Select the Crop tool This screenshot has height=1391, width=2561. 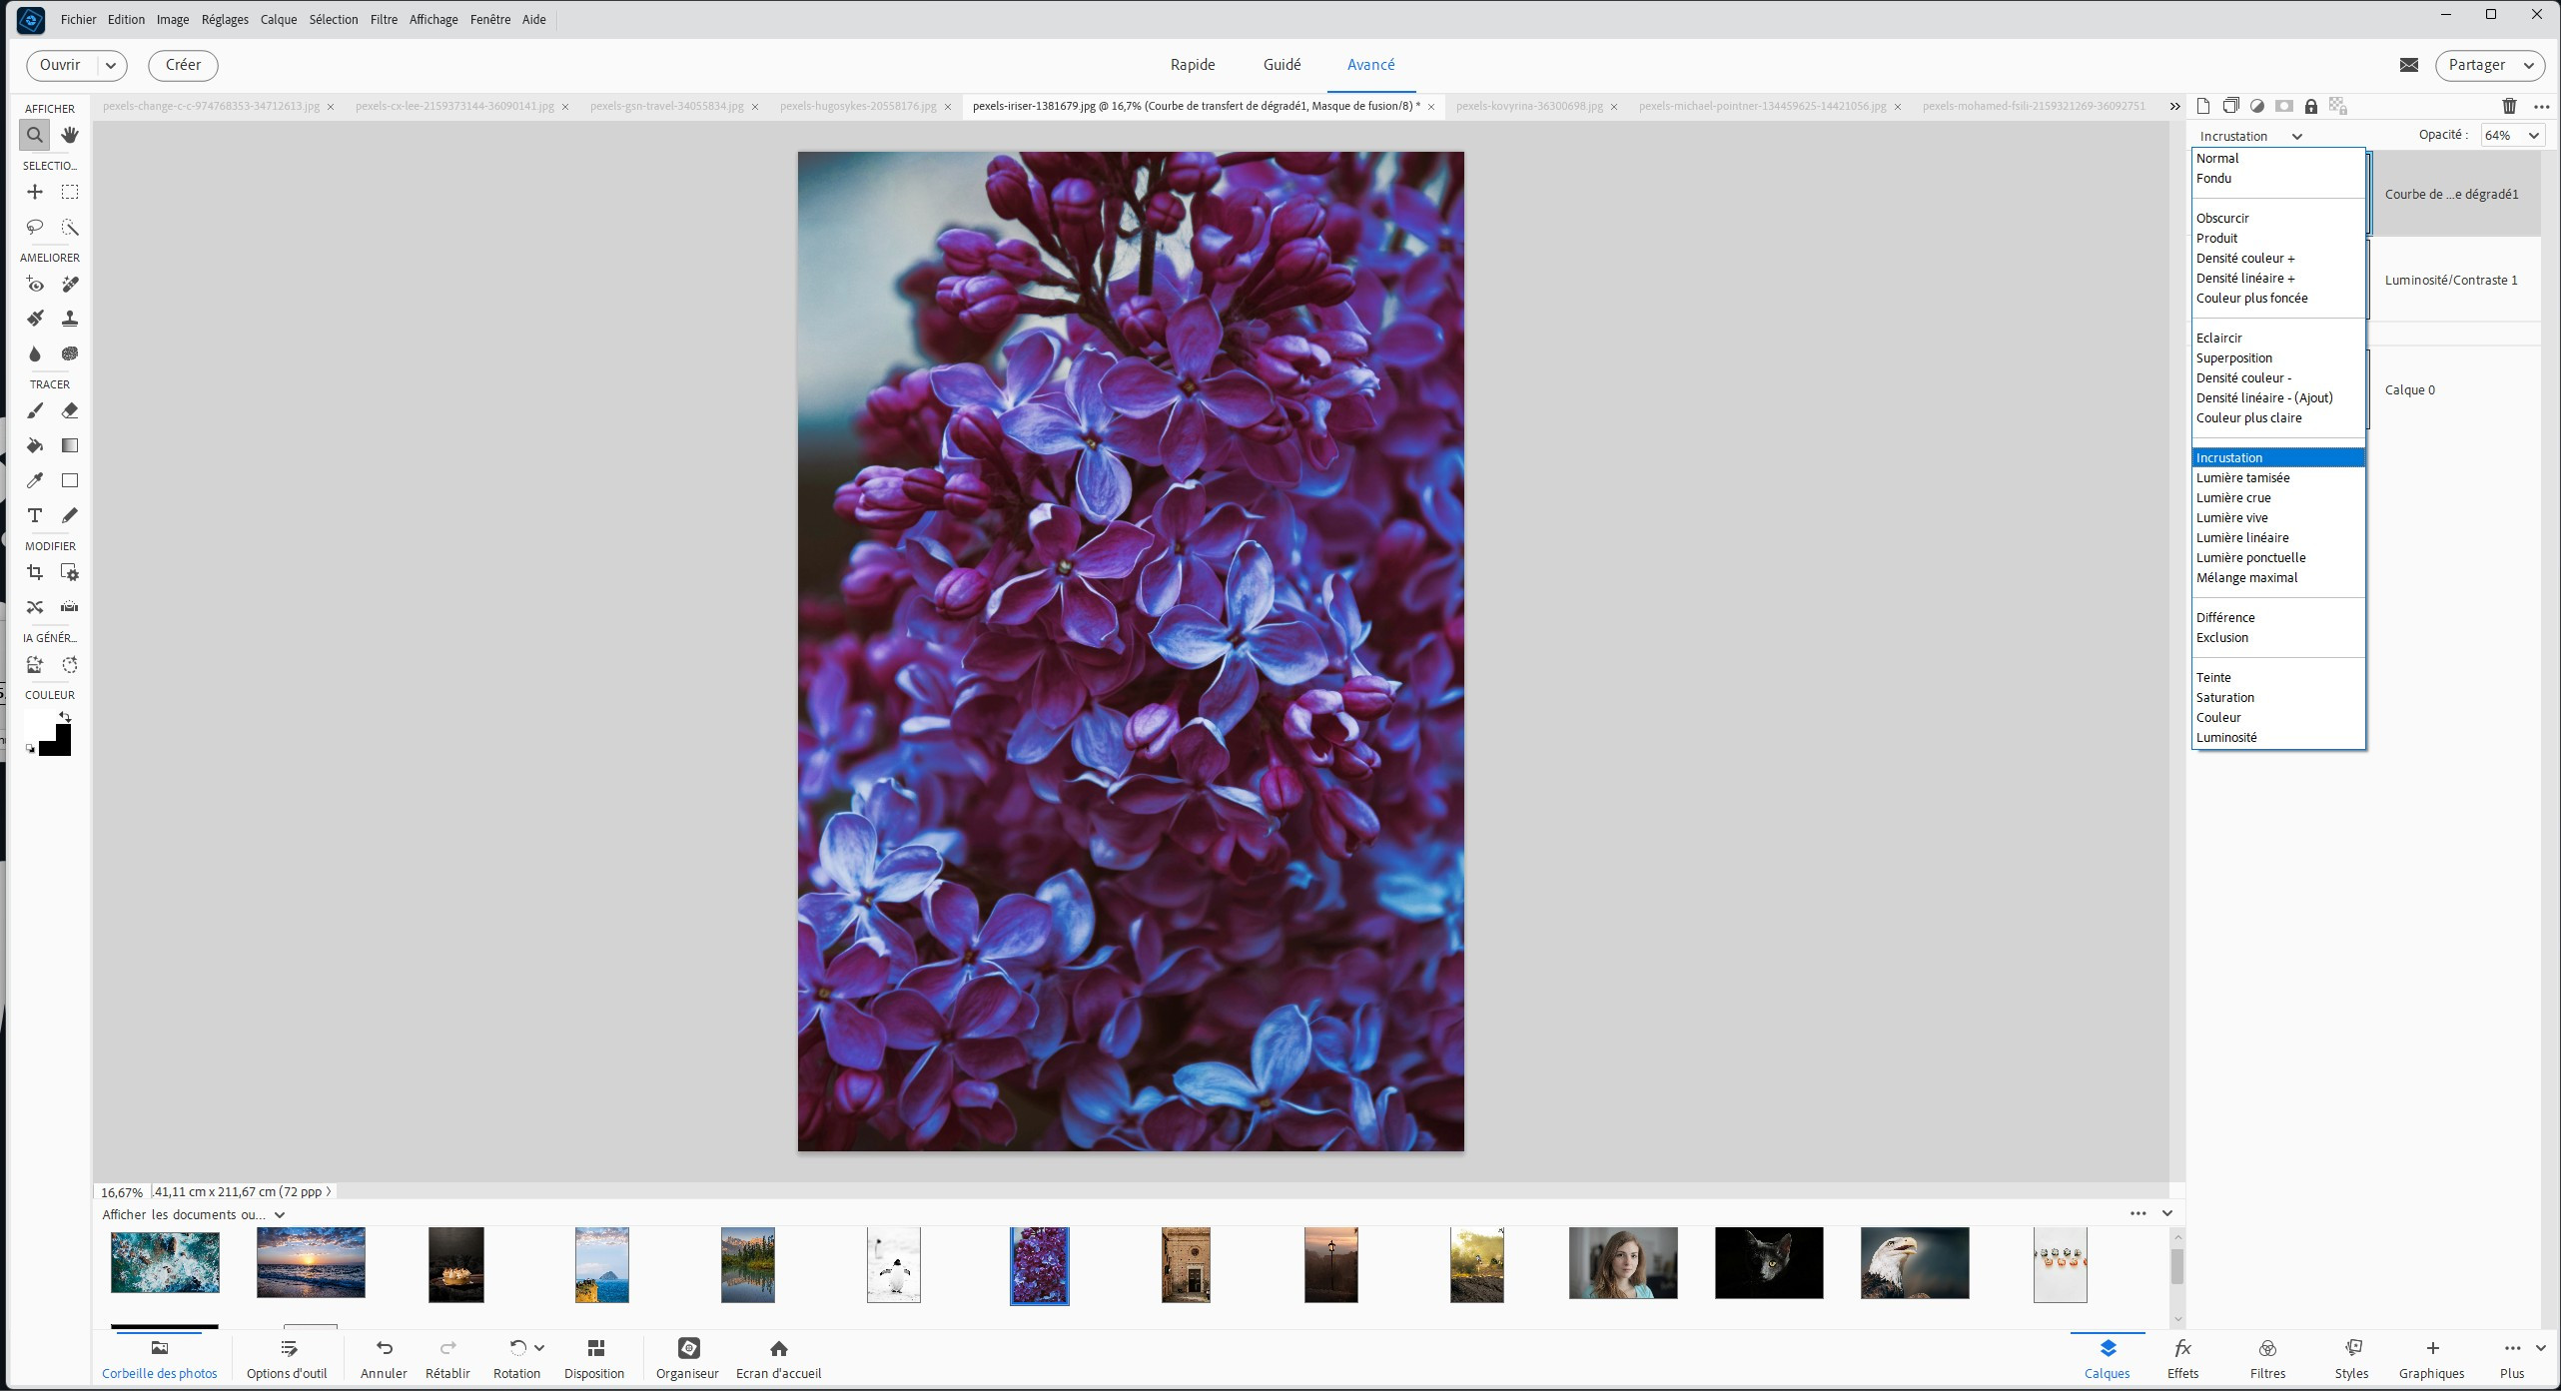pos(35,572)
